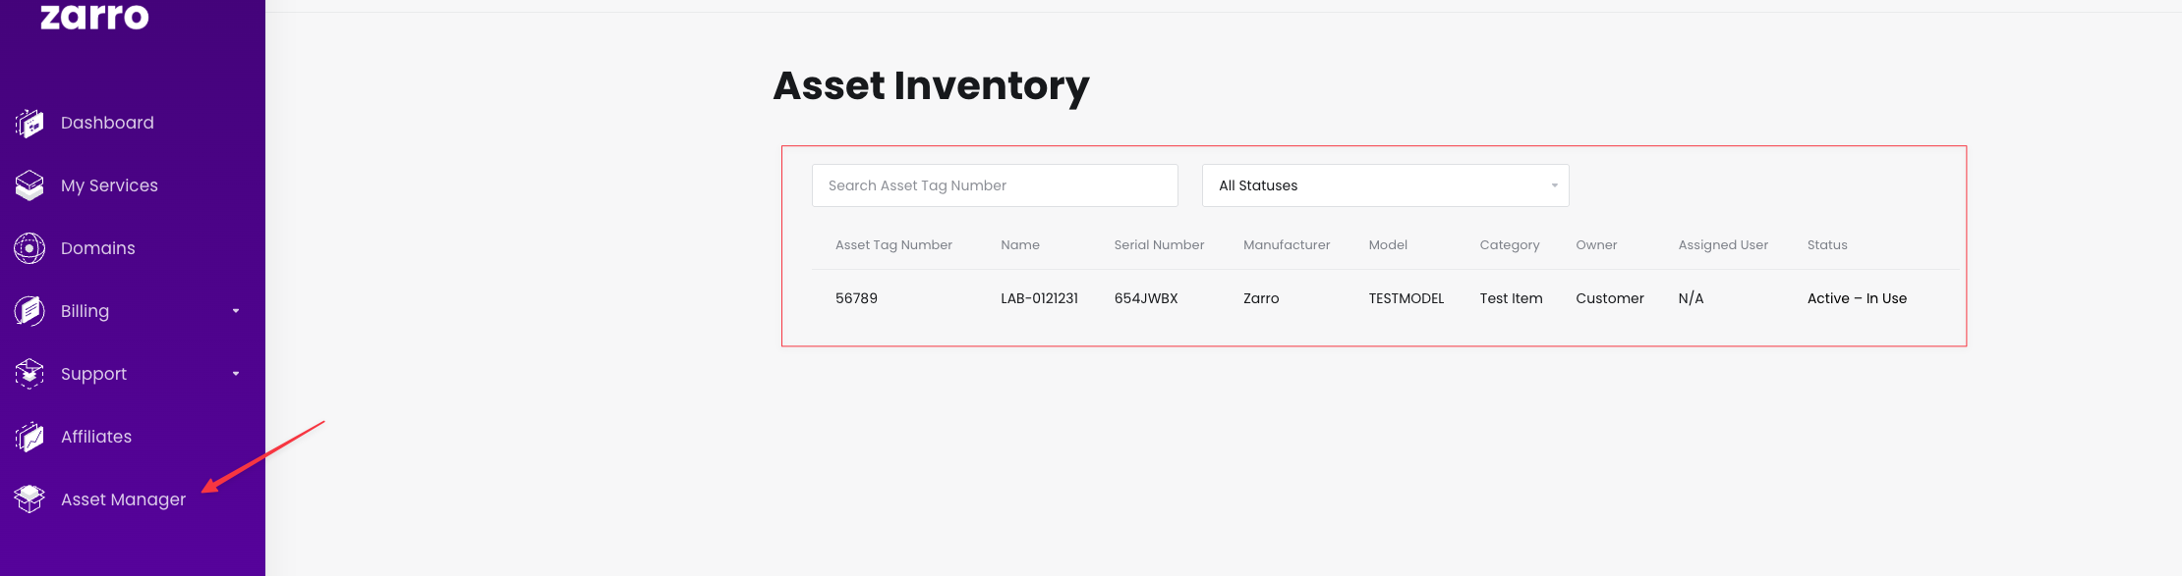Select Asset Manager in the sidebar
The height and width of the screenshot is (576, 2182).
[123, 499]
